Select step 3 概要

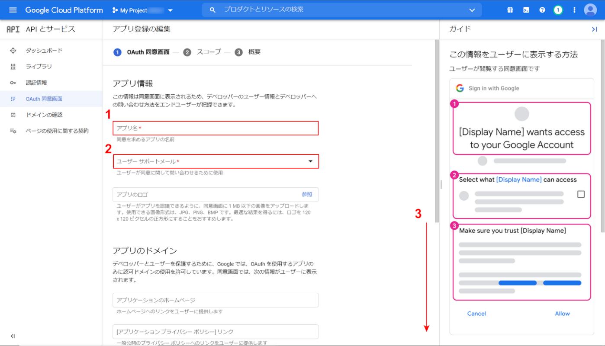click(x=248, y=52)
